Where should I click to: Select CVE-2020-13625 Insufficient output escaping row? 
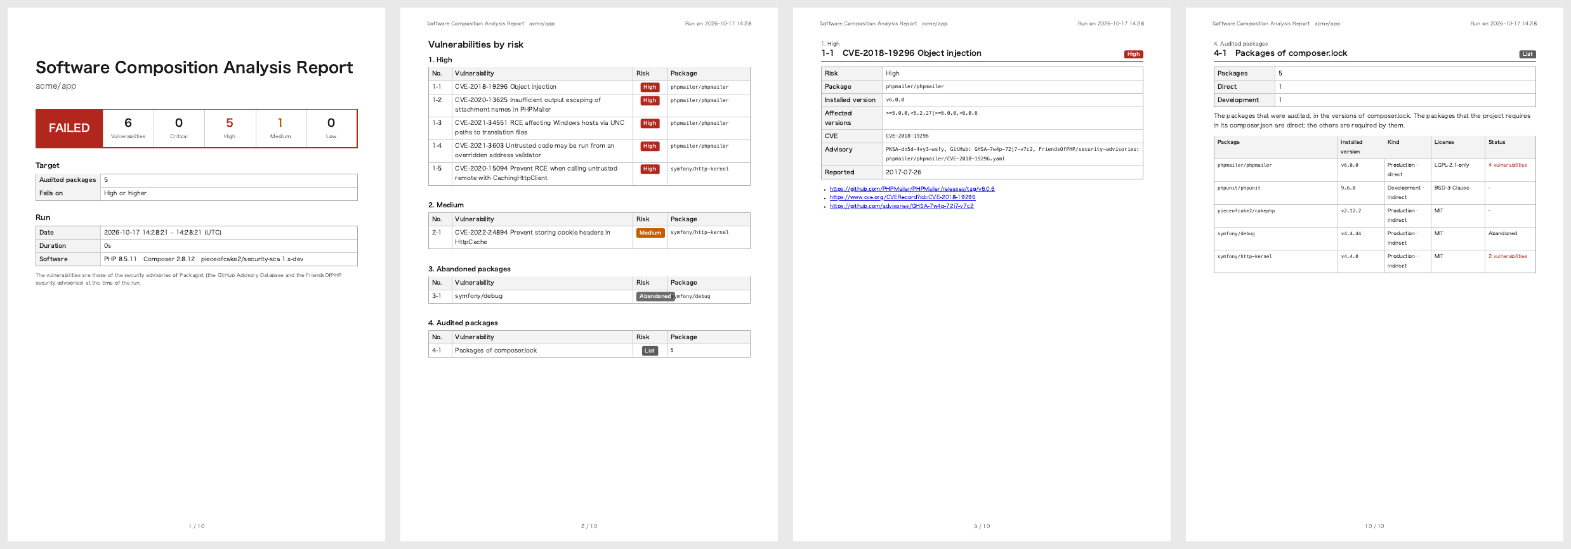(x=589, y=105)
